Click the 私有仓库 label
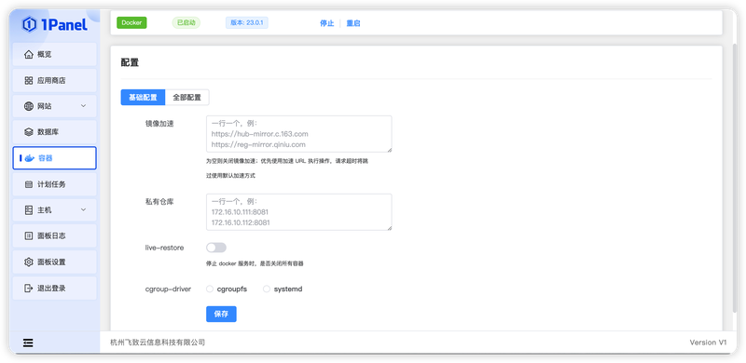Image resolution: width=746 pixels, height=363 pixels. [x=159, y=201]
